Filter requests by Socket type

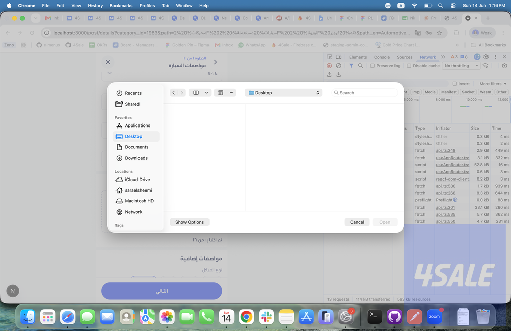click(468, 92)
